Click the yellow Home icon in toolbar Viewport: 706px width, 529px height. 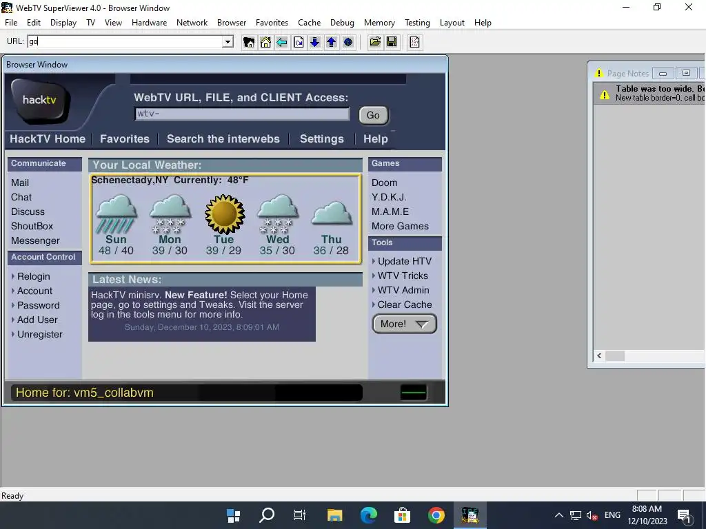pos(265,42)
